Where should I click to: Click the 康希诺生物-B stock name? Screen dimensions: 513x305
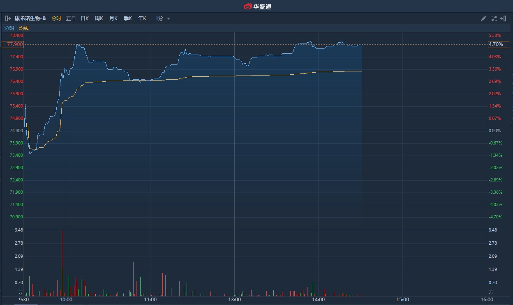(30, 18)
